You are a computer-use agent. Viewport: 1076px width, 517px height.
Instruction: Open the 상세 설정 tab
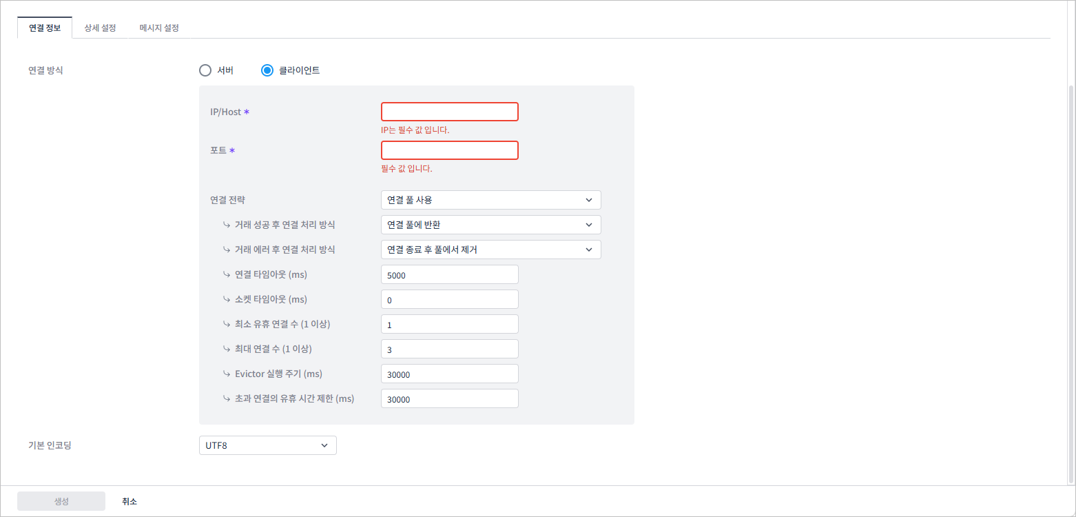[x=100, y=28]
